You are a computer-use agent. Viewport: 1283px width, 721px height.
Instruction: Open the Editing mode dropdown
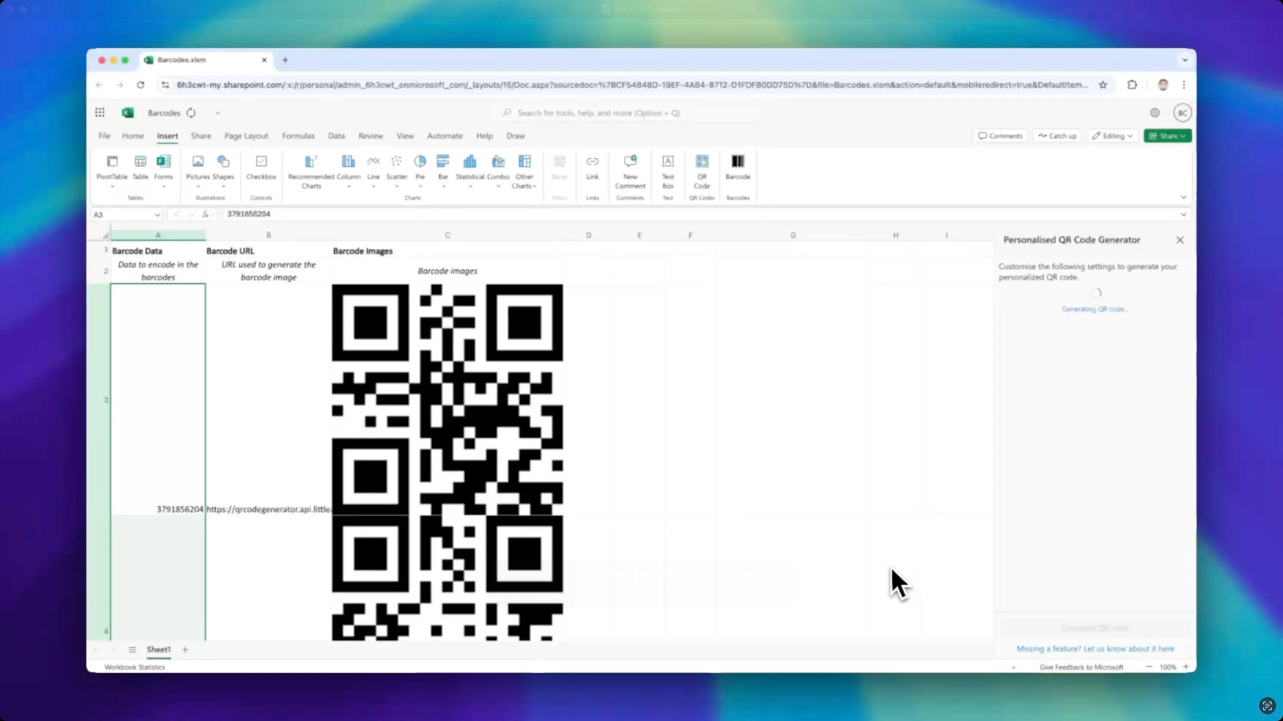[x=1113, y=136]
